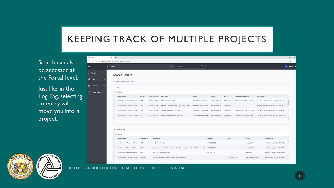The image size is (334, 188).
Task: Toggle the SUBMITTAL Filter switch
Action: (116, 134)
